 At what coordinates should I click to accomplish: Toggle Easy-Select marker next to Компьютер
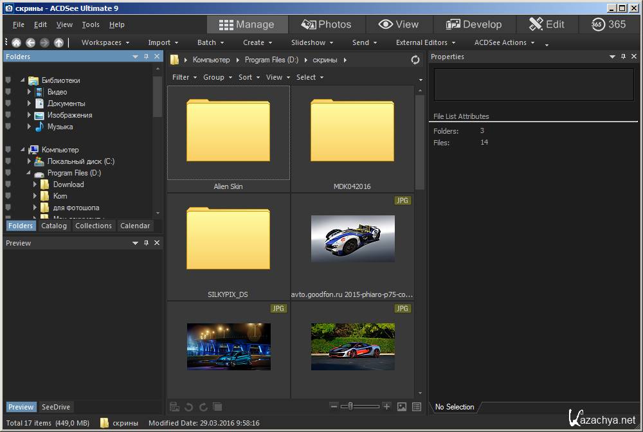[8, 150]
